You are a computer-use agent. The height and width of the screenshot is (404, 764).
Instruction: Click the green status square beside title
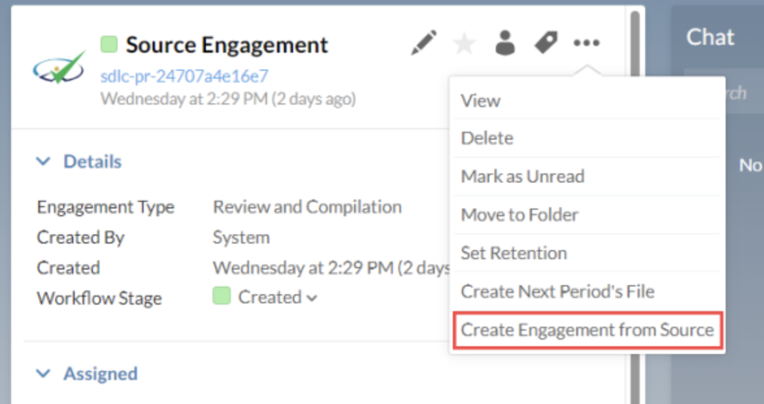[108, 45]
